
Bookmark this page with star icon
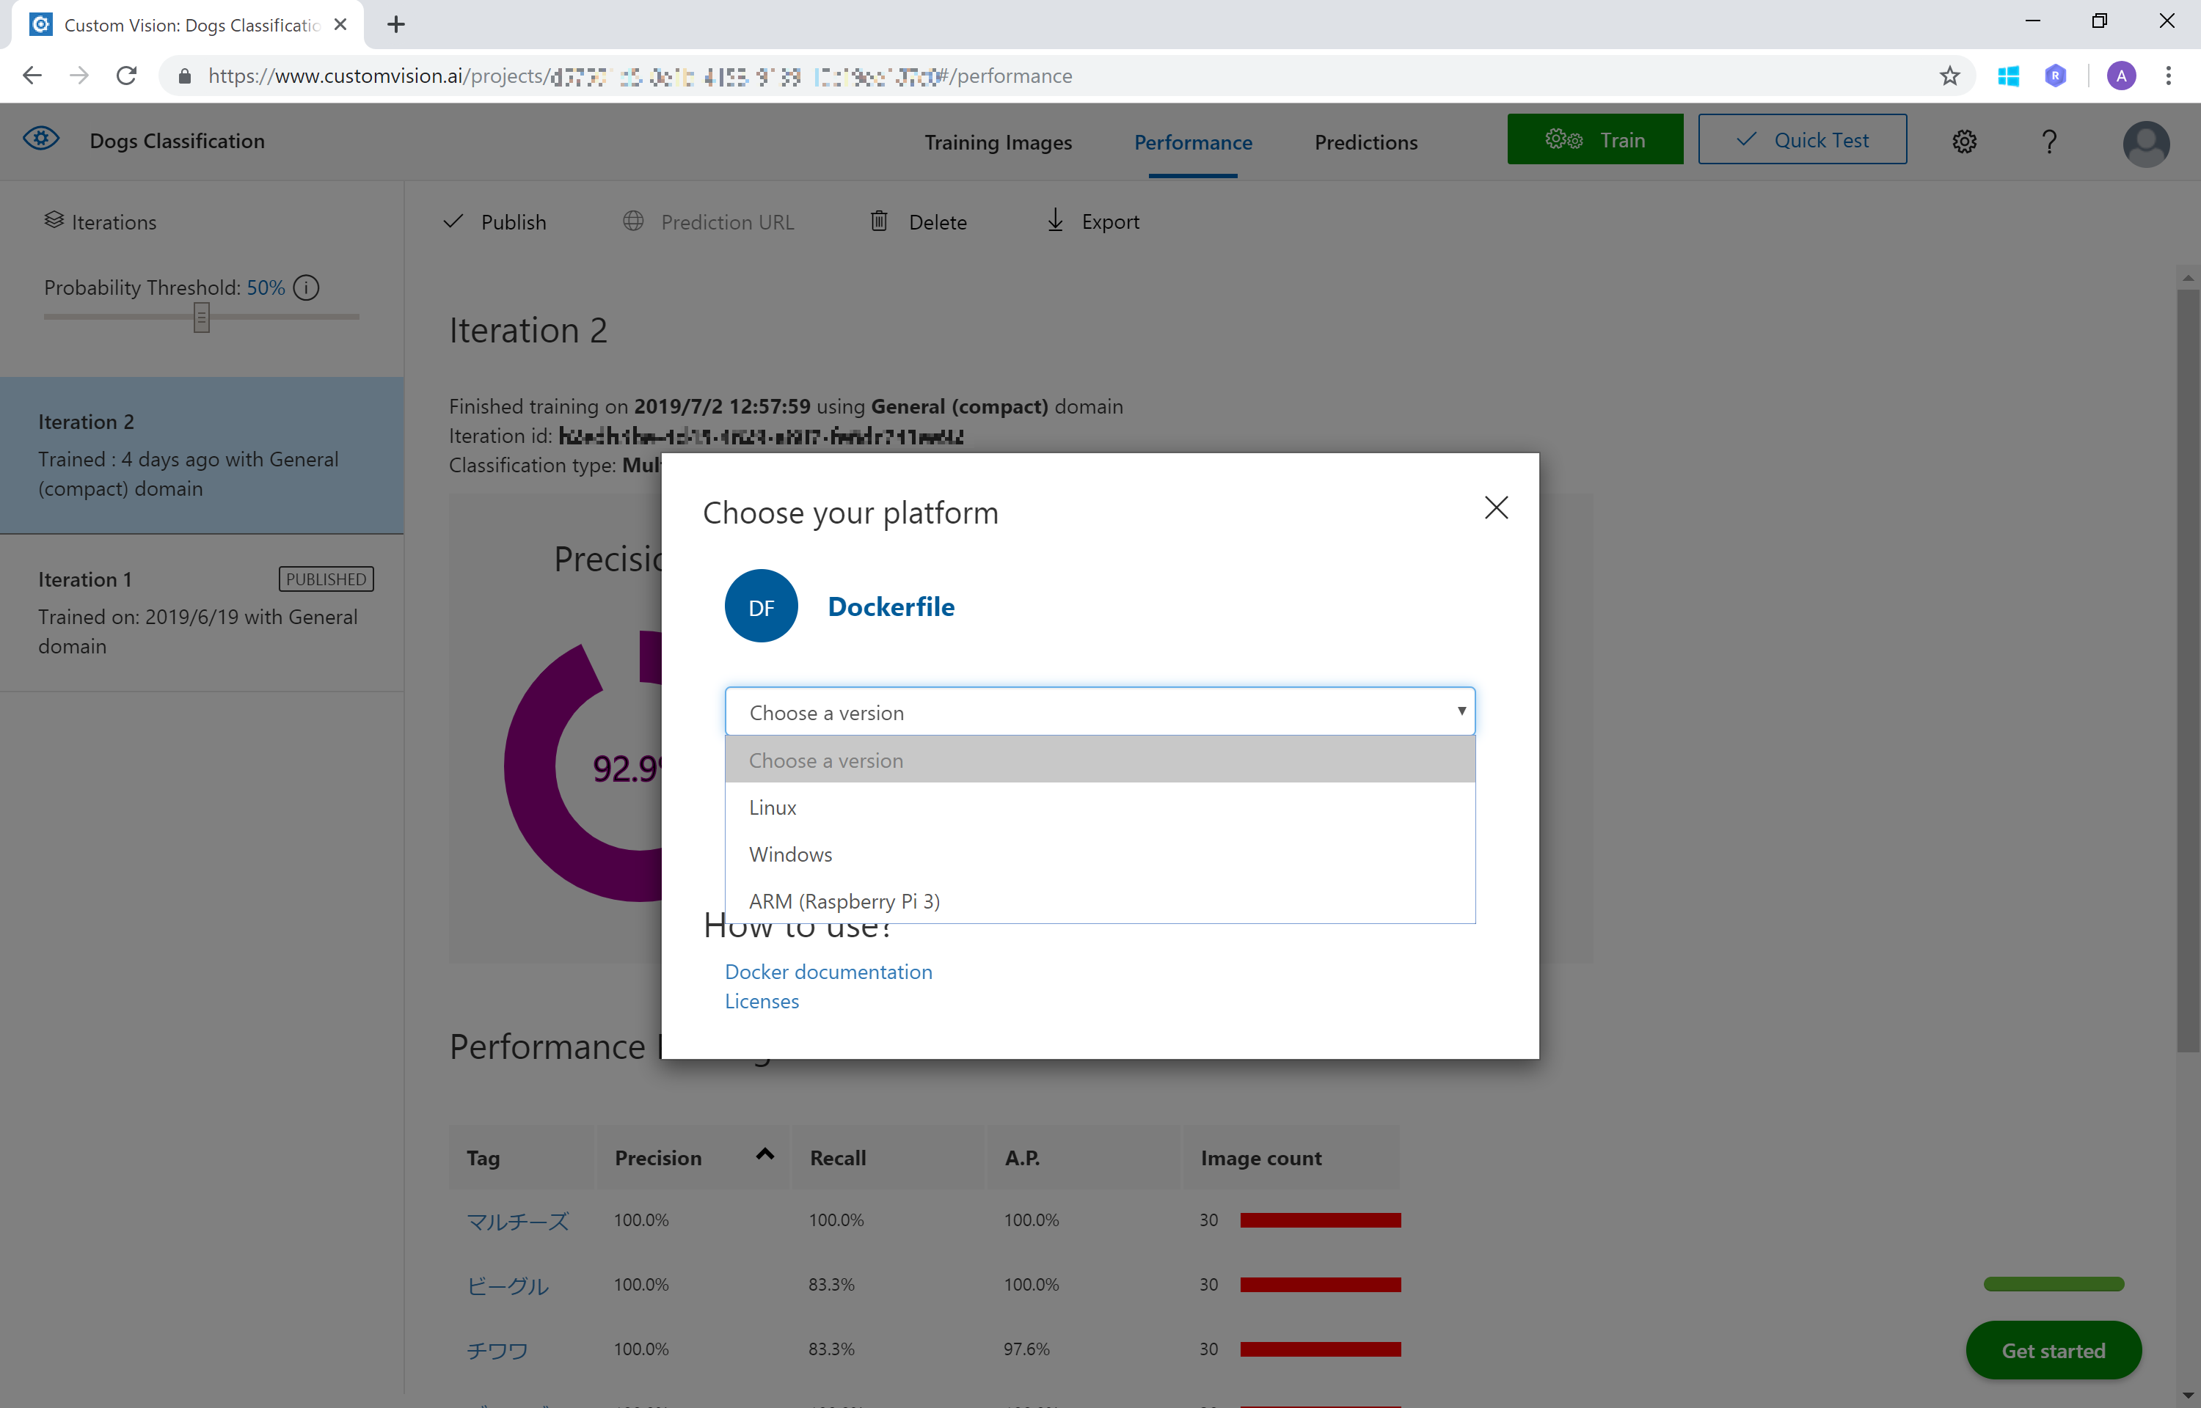pos(1949,76)
